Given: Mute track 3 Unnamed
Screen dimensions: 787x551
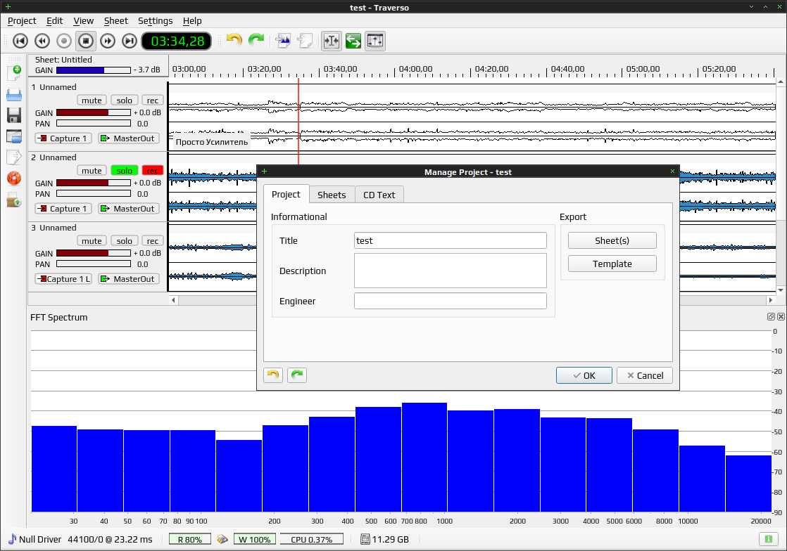Looking at the screenshot, I should [92, 241].
